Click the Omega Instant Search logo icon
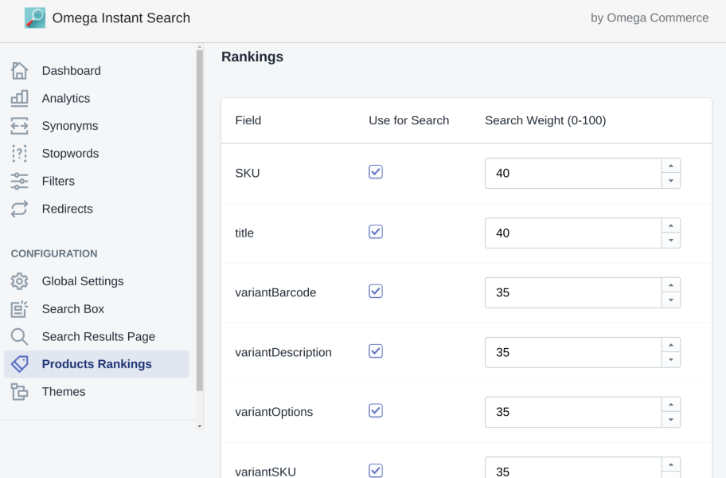The width and height of the screenshot is (726, 478). (x=35, y=18)
